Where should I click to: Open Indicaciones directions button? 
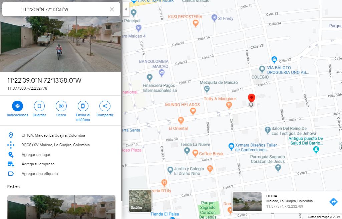[x=17, y=106]
